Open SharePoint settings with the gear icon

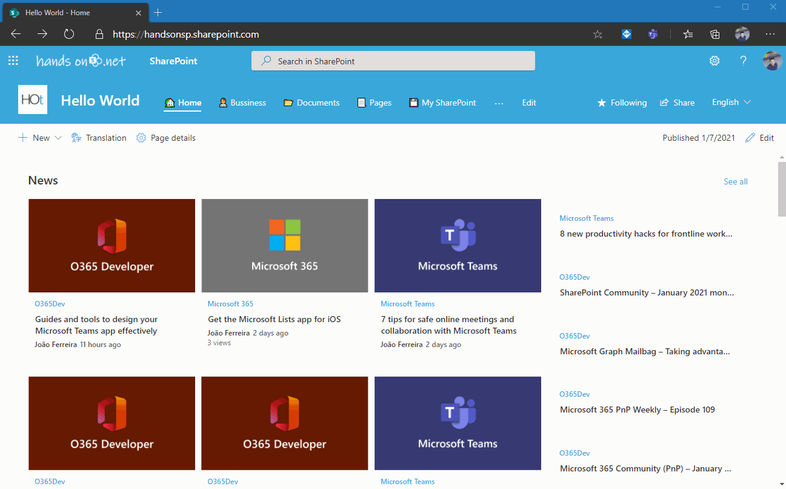click(714, 61)
